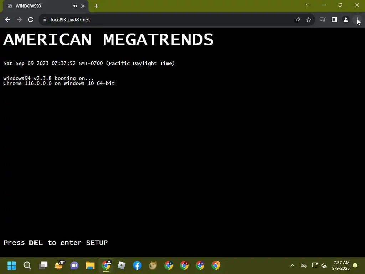The image size is (365, 274).
Task: Open a new tab
Action: point(96,6)
